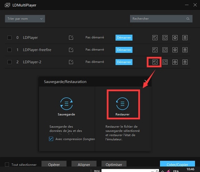
Task: Tick the checkbox for LDPlayer-2
Action: click(9, 62)
